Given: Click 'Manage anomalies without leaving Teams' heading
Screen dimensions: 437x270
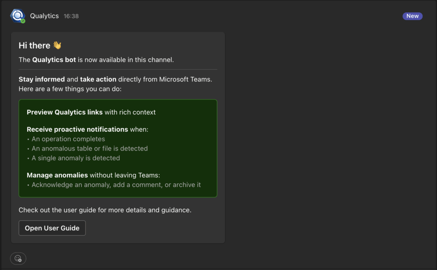Looking at the screenshot, I should pos(93,175).
